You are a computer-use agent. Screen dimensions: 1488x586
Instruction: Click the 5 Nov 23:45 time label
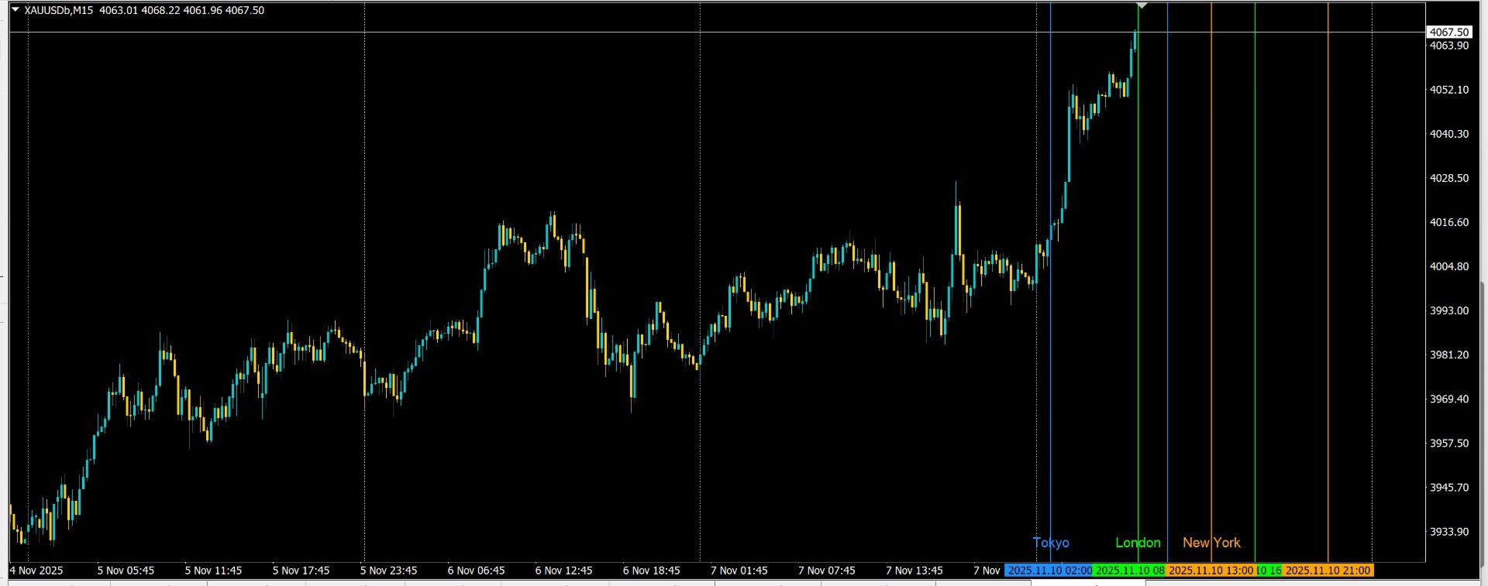pos(388,571)
